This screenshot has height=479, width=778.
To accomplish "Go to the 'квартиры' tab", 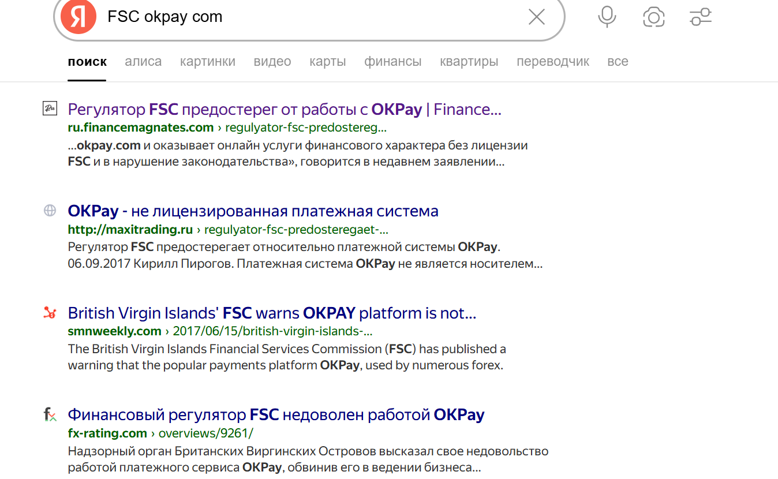I will point(469,62).
